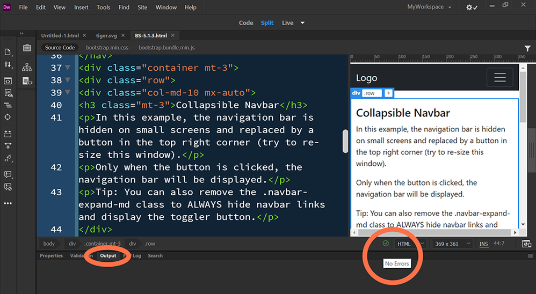Open documents icon in left toolbar
The height and width of the screenshot is (294, 536).
(8, 52)
